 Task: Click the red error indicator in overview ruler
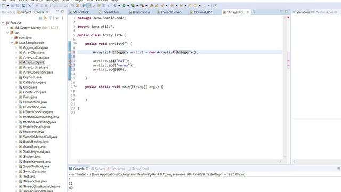pyautogui.click(x=288, y=17)
